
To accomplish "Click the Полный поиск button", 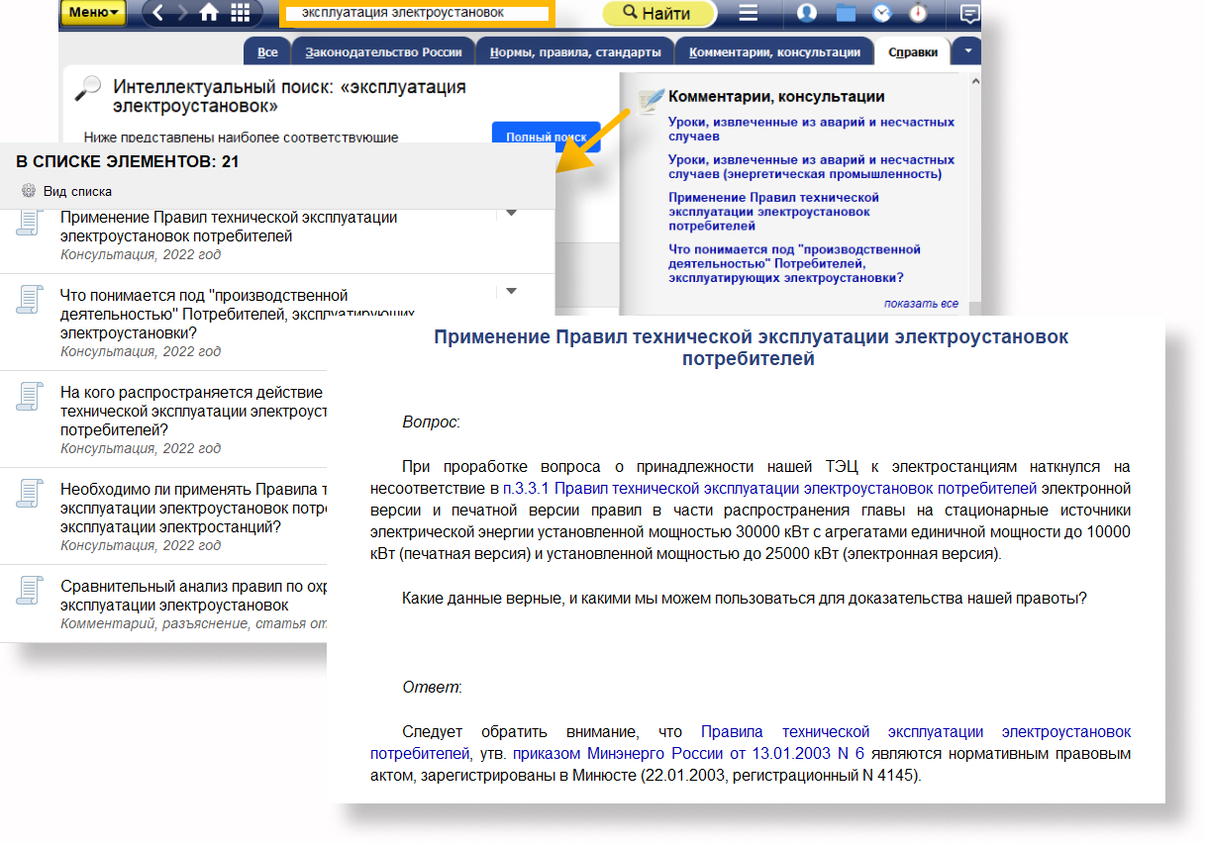I will pyautogui.click(x=546, y=138).
